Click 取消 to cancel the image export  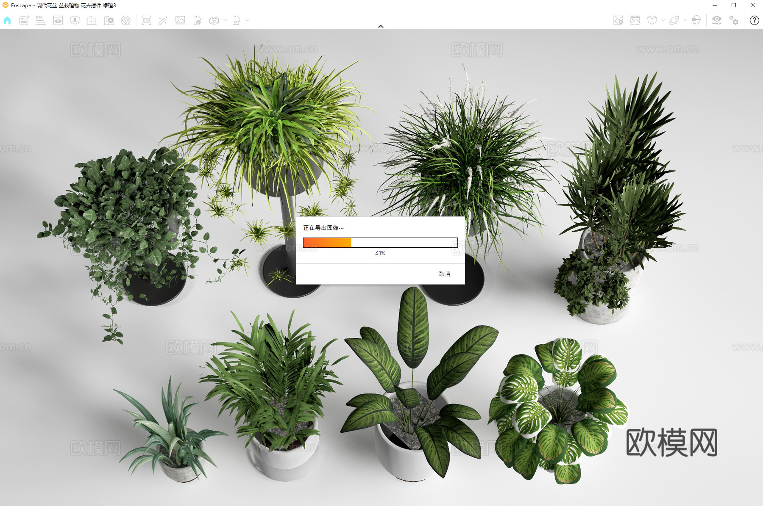pos(445,274)
